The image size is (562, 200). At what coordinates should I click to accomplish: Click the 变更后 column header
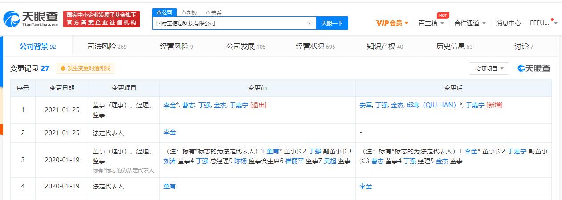[x=453, y=88]
